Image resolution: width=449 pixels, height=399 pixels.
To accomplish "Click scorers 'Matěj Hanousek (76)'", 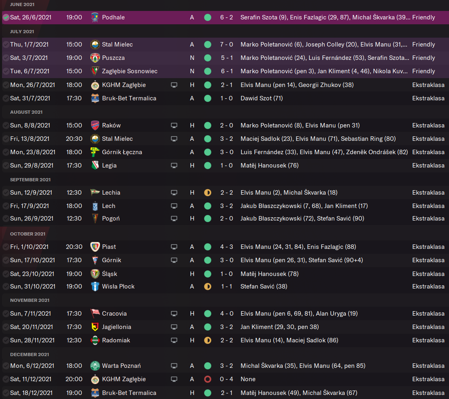I will 270,166.
